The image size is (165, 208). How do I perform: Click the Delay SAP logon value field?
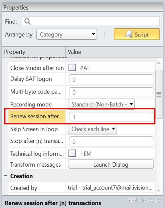(111, 79)
